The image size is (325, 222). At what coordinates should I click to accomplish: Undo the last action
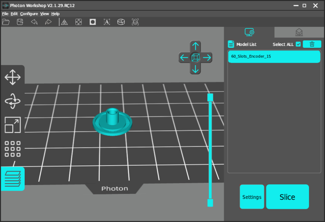click(x=34, y=22)
